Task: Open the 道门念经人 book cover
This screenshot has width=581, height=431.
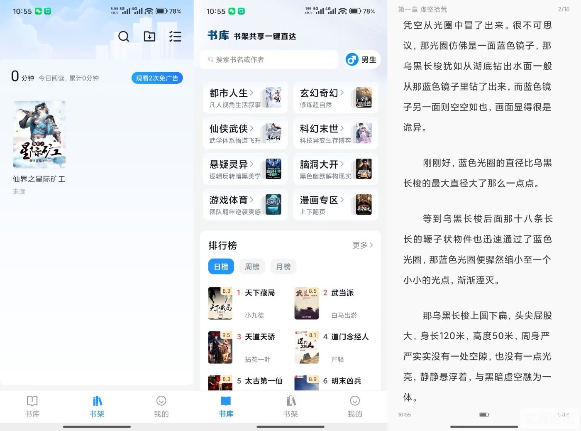Action: click(307, 348)
